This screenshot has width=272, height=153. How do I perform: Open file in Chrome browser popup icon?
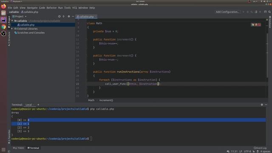[x=253, y=25]
